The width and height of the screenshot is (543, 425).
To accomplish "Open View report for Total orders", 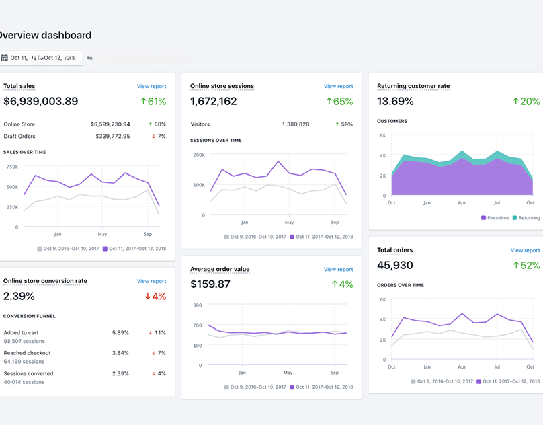I will tap(525, 250).
